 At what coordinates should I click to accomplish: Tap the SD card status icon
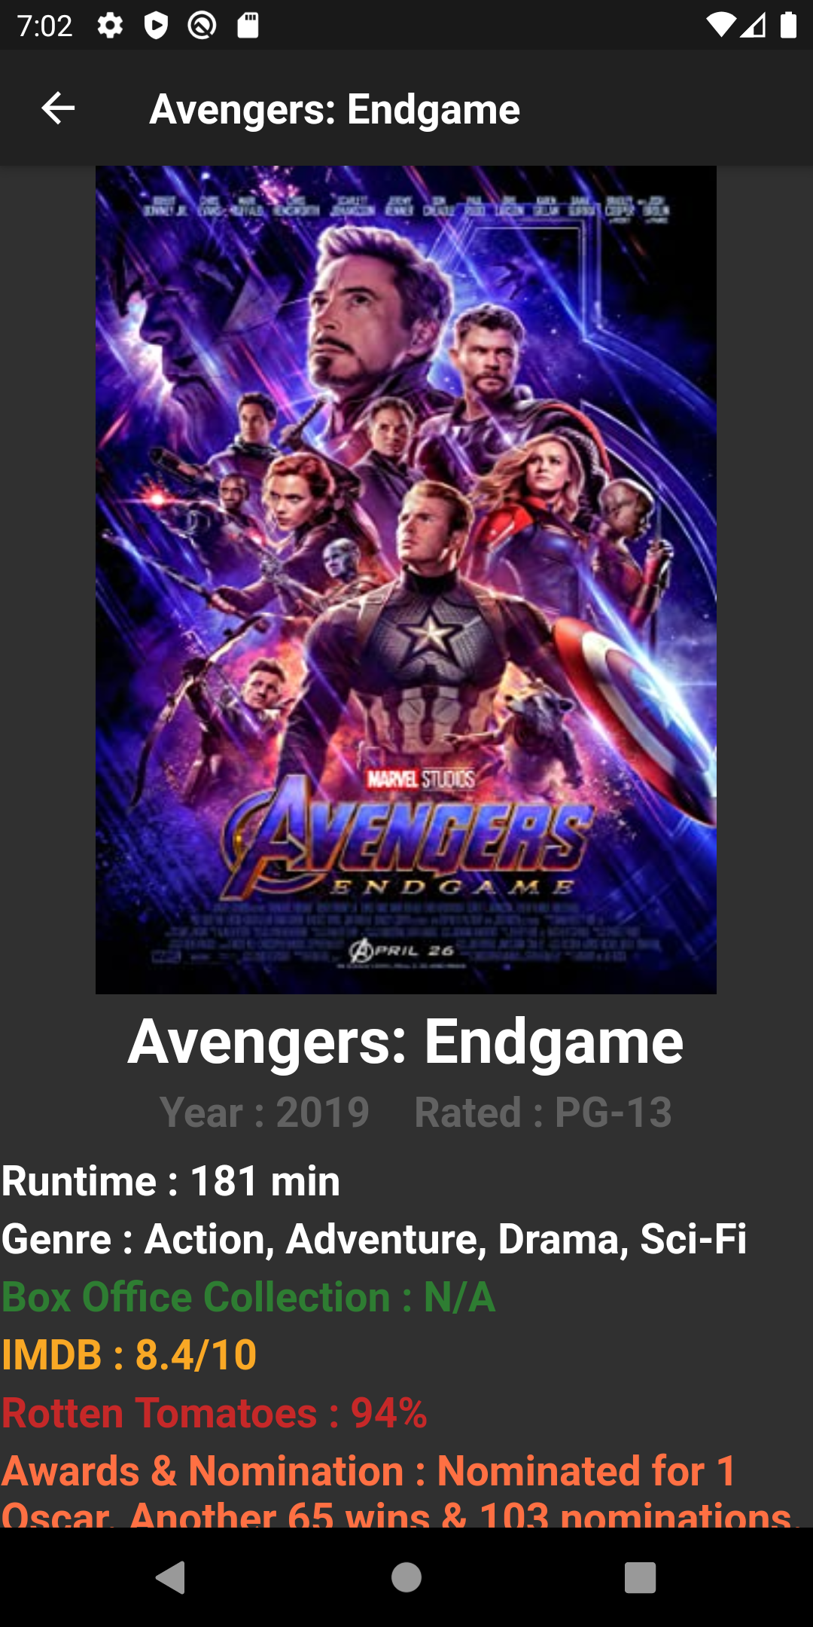tap(248, 26)
